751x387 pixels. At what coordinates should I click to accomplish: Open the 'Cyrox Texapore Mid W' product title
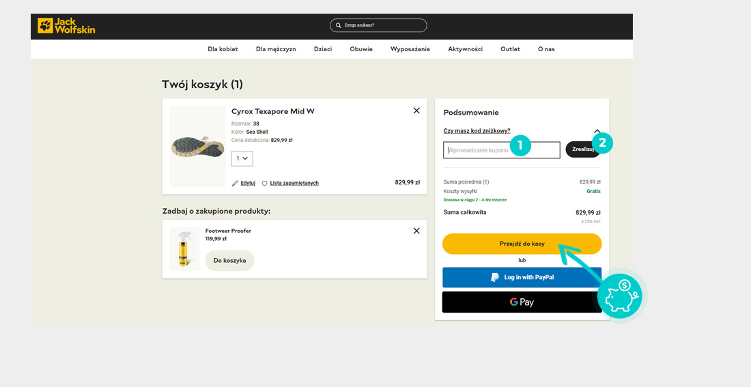click(x=273, y=111)
